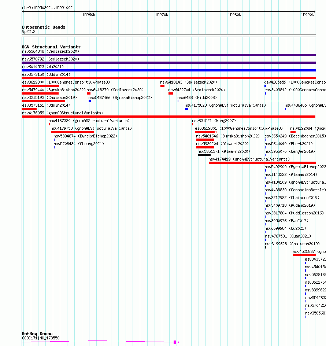Click nsv831521 (Wong2007) label
The image size is (326, 346).
coord(214,121)
